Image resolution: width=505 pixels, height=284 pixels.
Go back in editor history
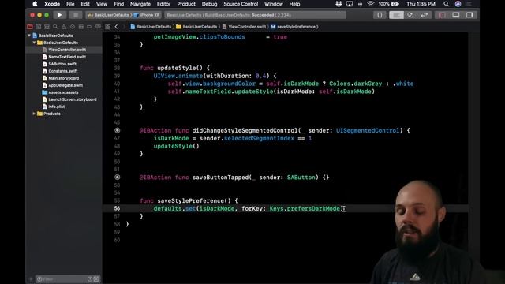click(x=116, y=27)
